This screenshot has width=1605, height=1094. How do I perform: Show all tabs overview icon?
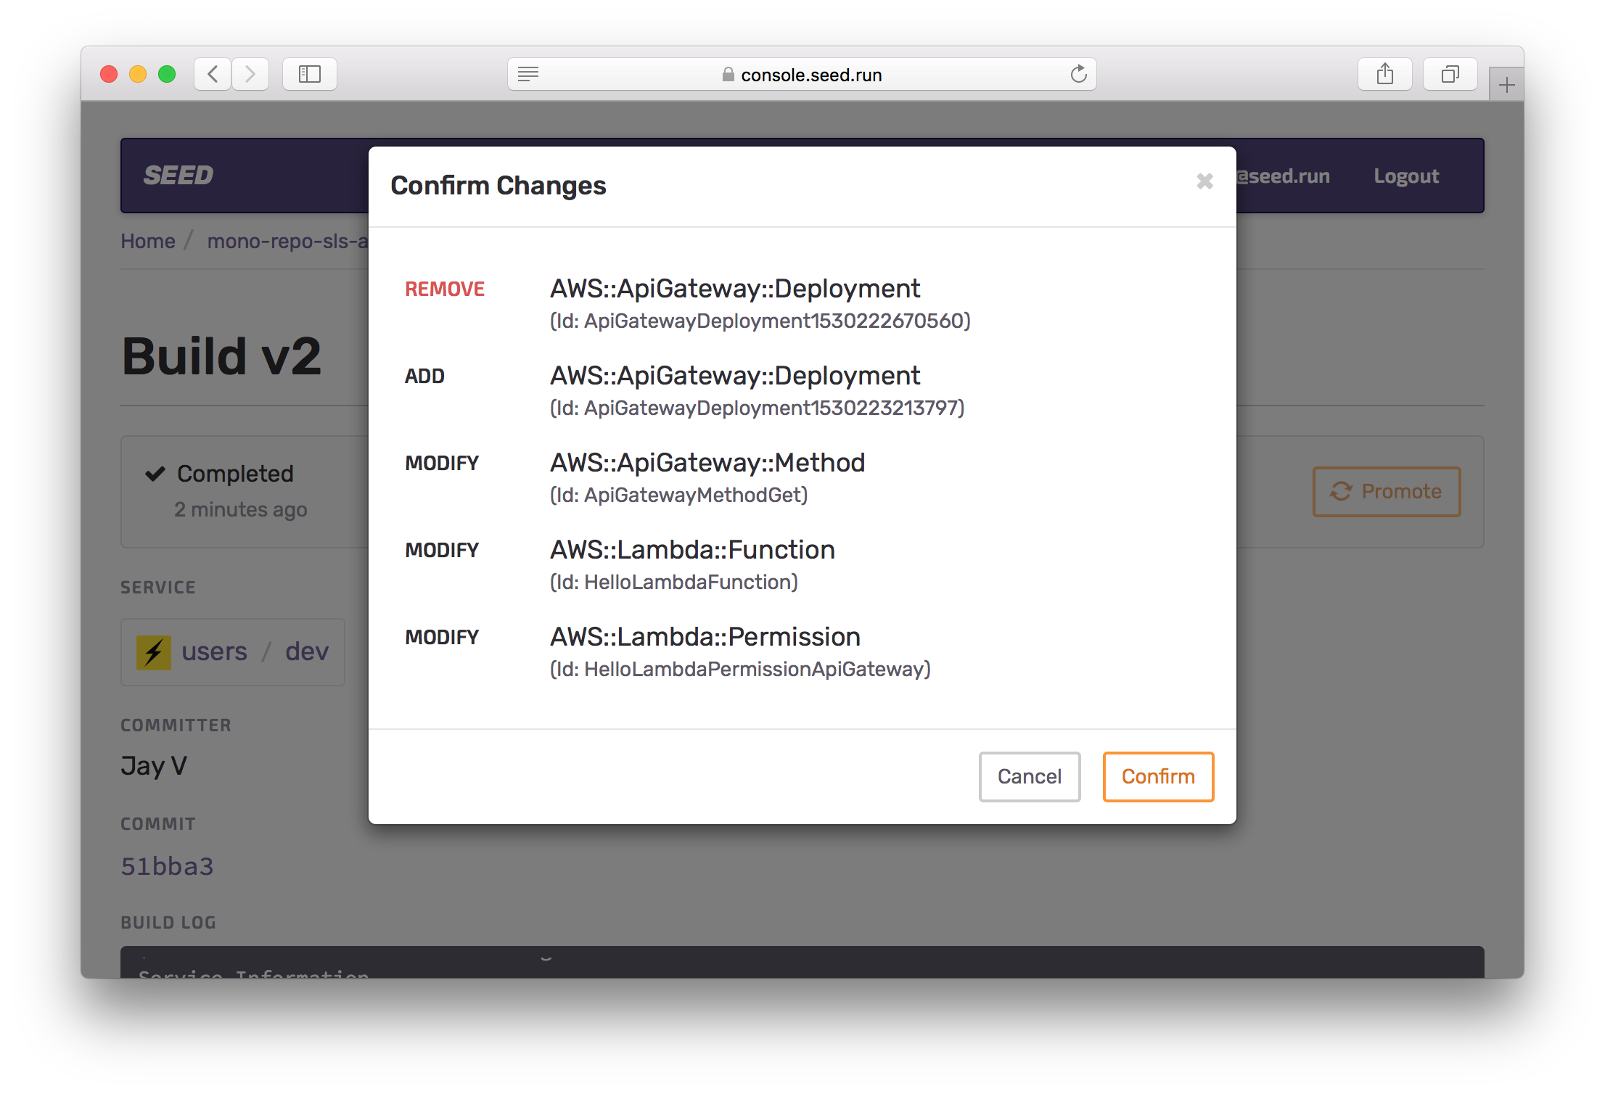[x=1450, y=74]
